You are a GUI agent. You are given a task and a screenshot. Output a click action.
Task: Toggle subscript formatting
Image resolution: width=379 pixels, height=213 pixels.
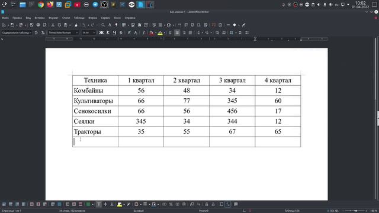pos(136,33)
